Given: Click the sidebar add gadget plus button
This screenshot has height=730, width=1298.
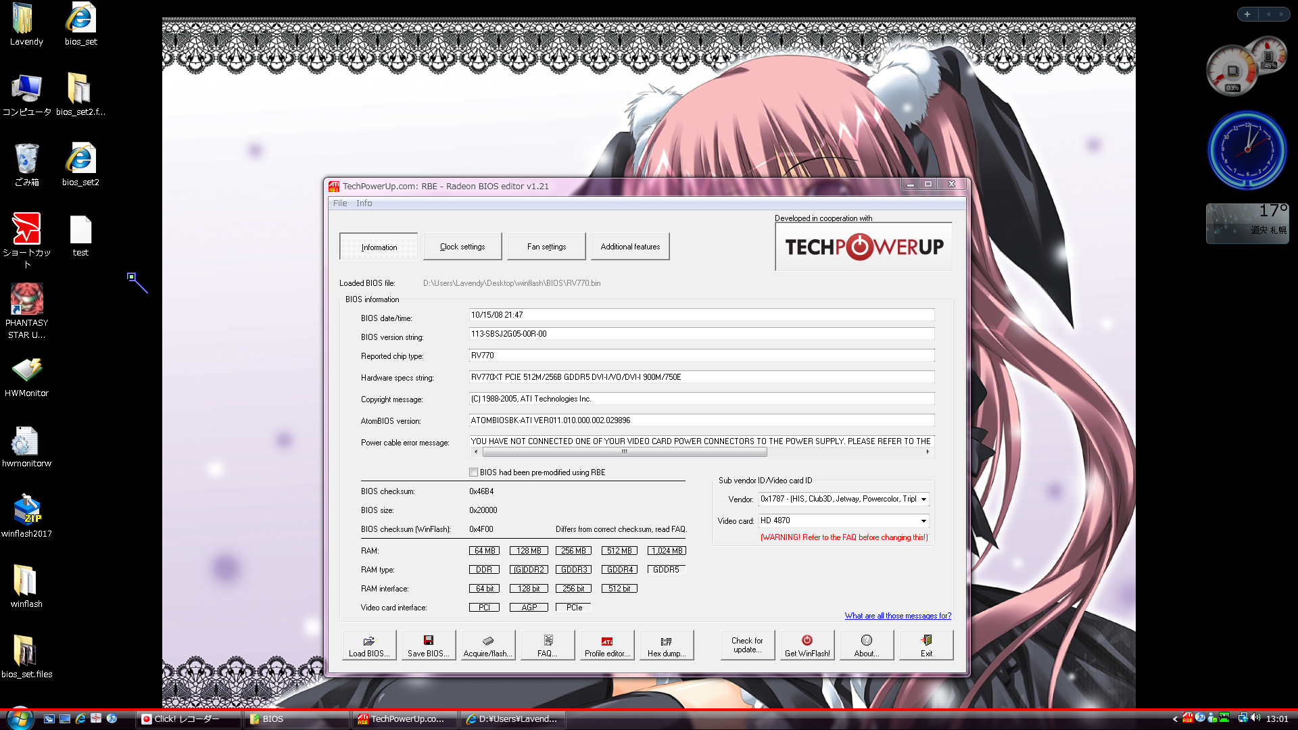Looking at the screenshot, I should click(1247, 14).
